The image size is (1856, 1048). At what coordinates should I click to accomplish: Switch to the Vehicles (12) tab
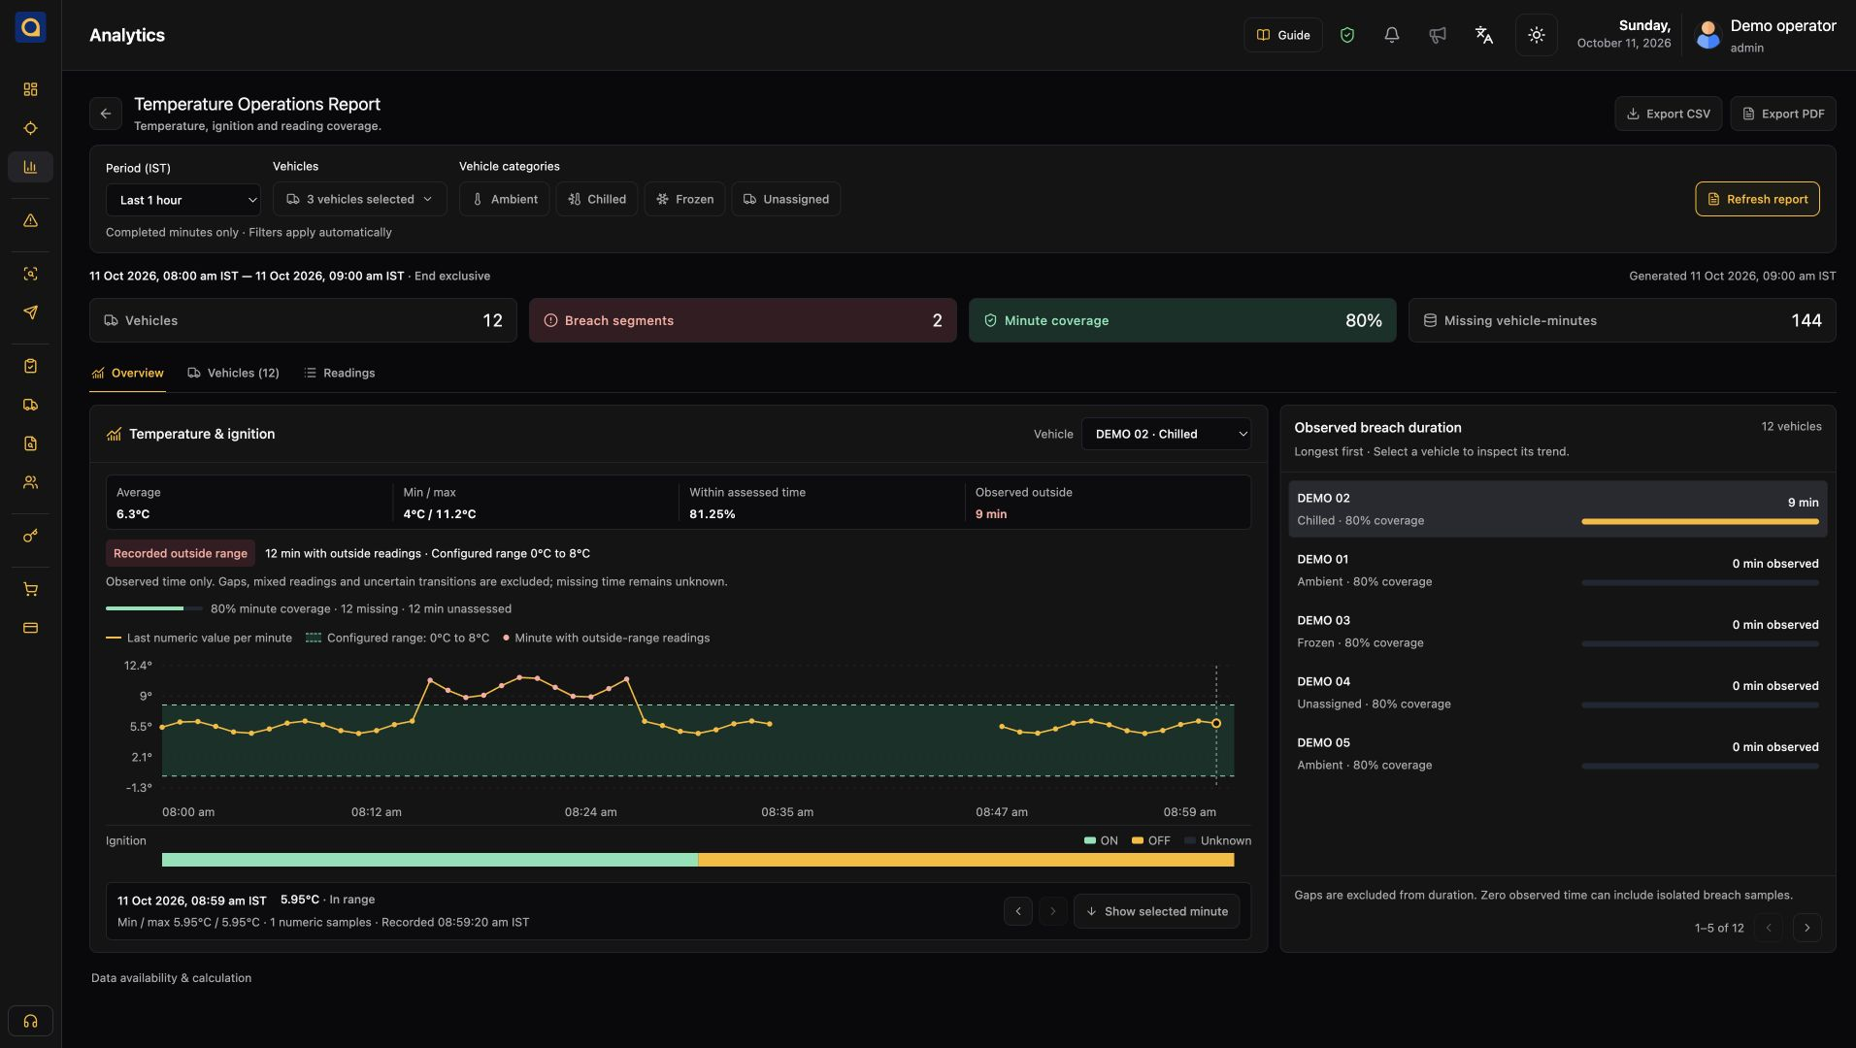click(233, 374)
